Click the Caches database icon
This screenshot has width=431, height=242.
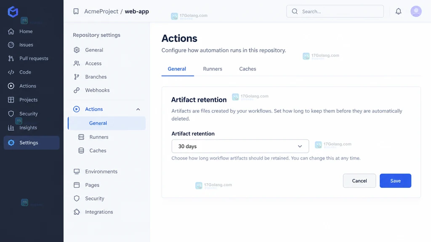tap(81, 151)
